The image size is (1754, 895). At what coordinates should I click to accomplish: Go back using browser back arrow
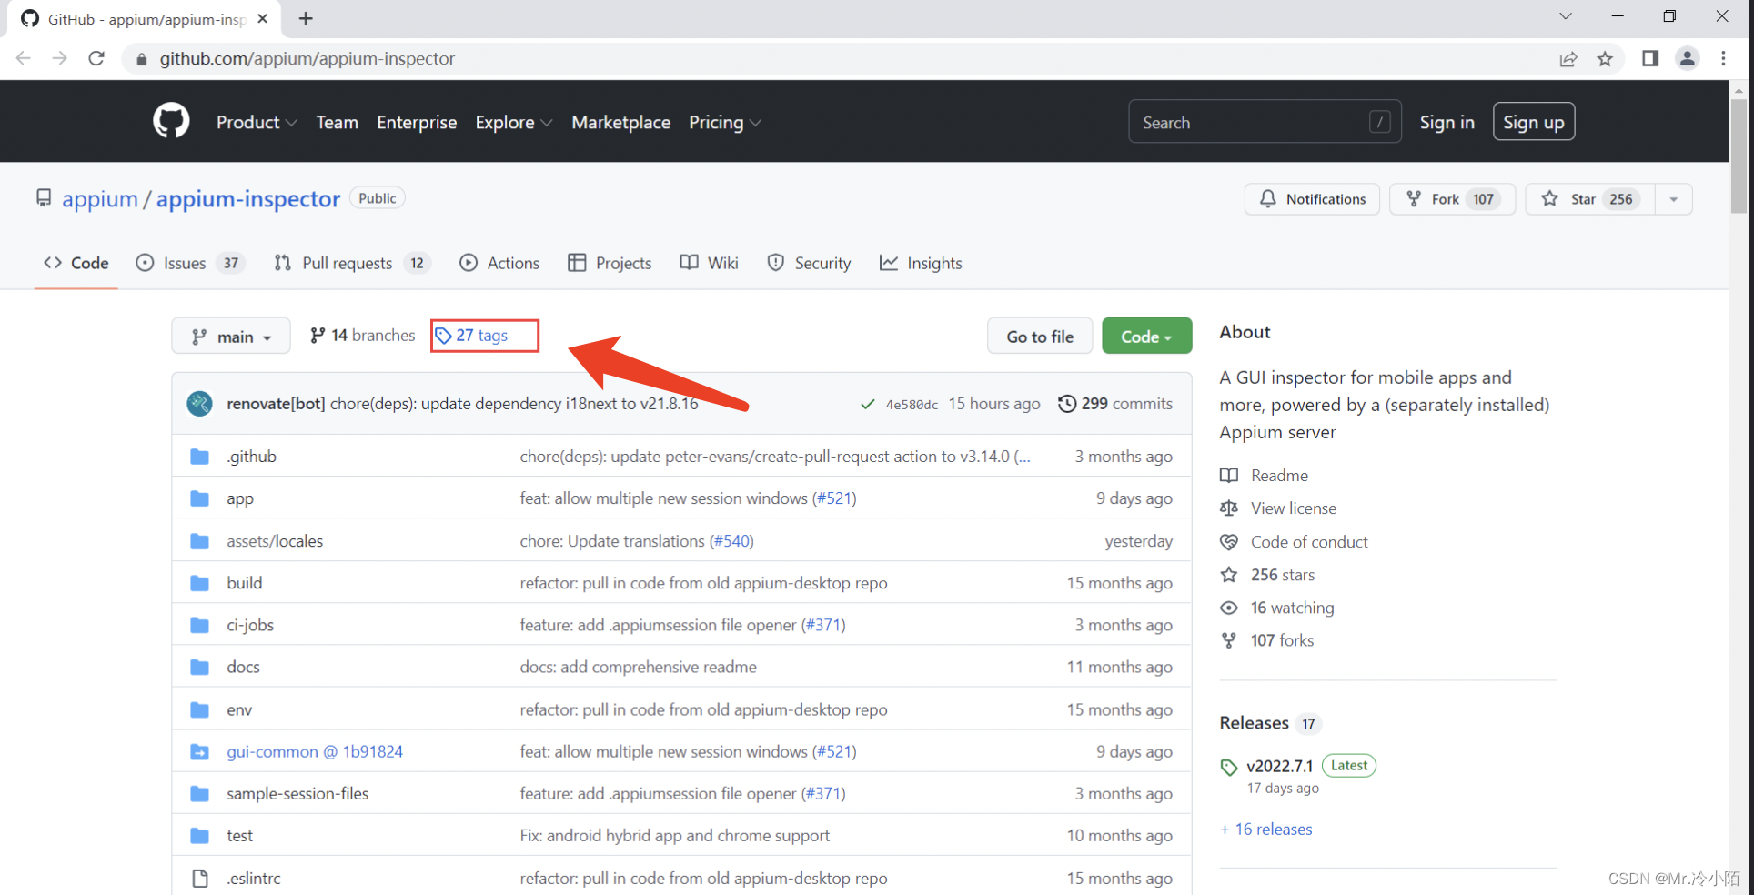pyautogui.click(x=24, y=58)
